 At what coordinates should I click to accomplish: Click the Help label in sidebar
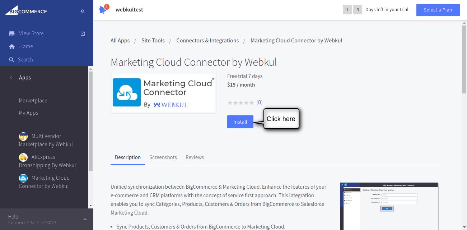13,217
